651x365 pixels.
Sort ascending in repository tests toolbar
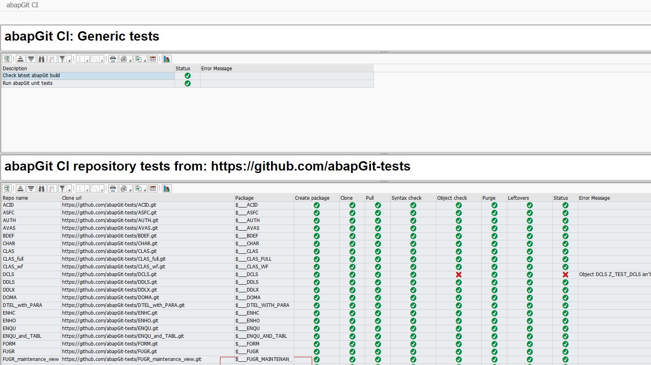tap(20, 189)
